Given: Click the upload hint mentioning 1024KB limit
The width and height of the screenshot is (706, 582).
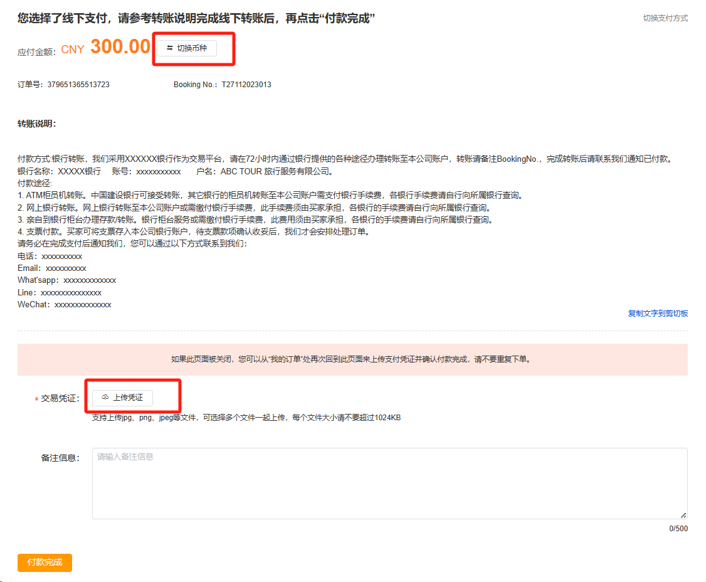Looking at the screenshot, I should [x=246, y=418].
